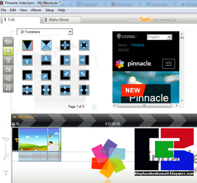Pick the push up arrow transition
Screen dimensions: 197x183
27,60
